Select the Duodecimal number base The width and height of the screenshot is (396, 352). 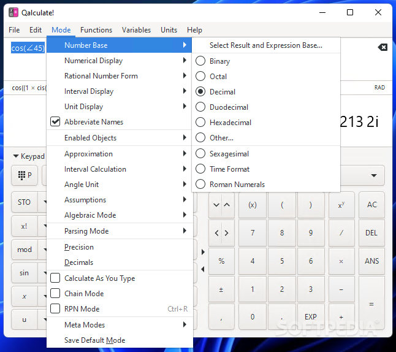point(266,107)
